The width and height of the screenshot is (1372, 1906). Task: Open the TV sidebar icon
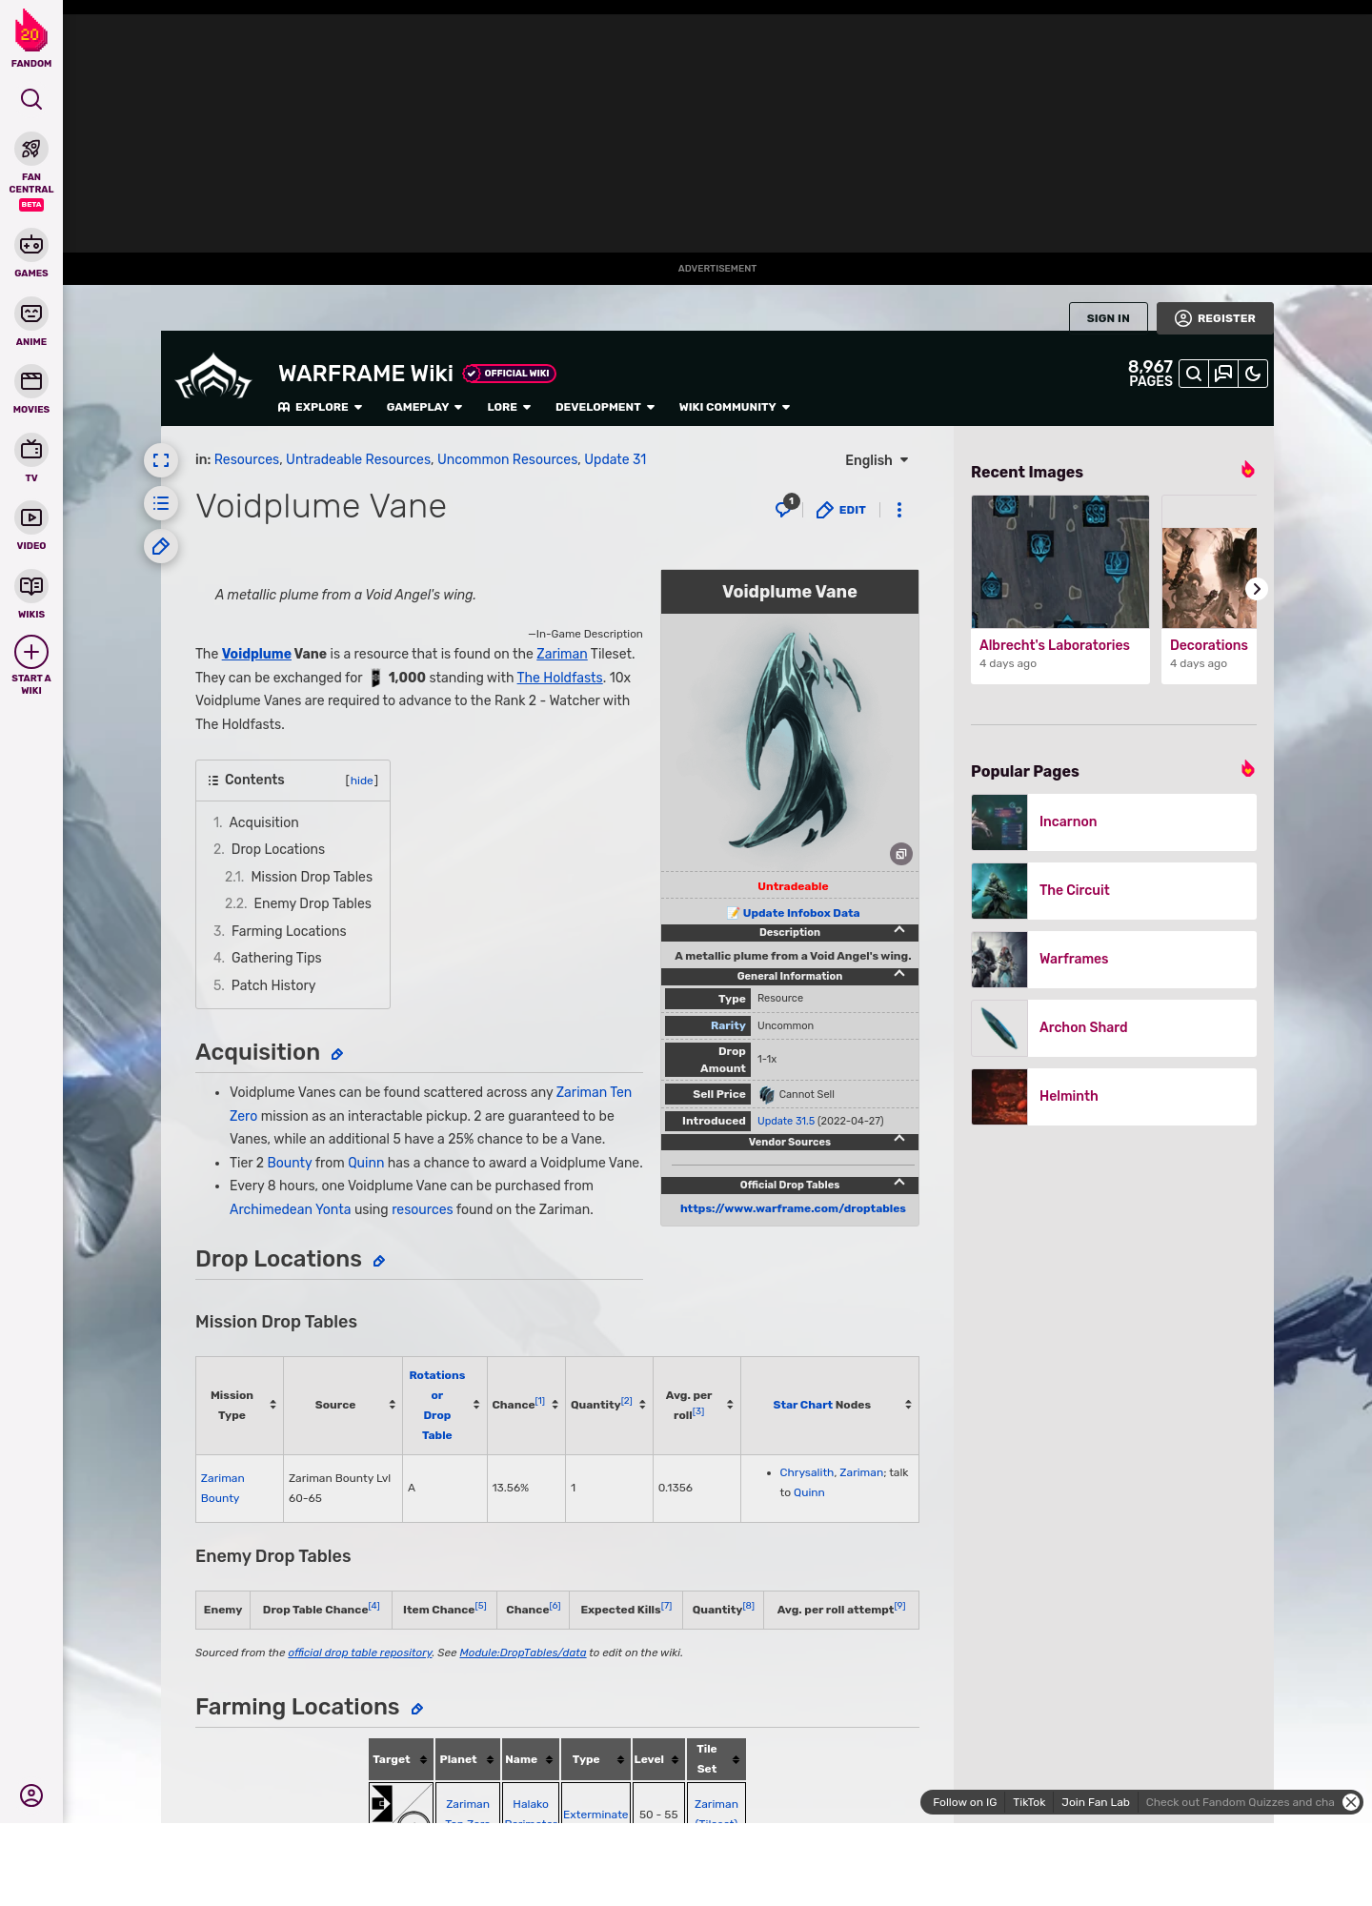click(31, 449)
